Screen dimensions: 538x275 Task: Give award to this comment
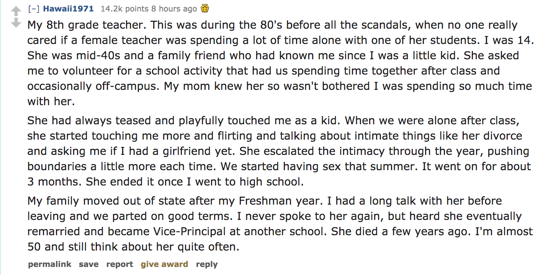point(164,264)
